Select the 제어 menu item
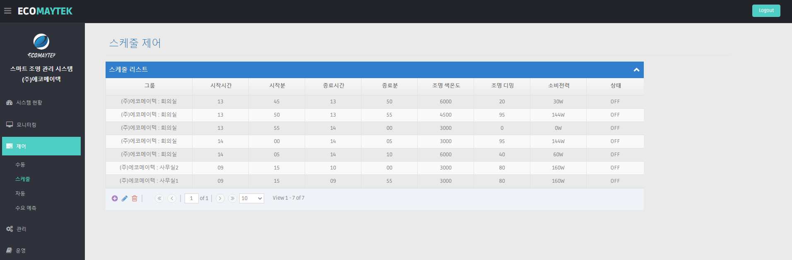This screenshot has width=792, height=260. tap(41, 146)
